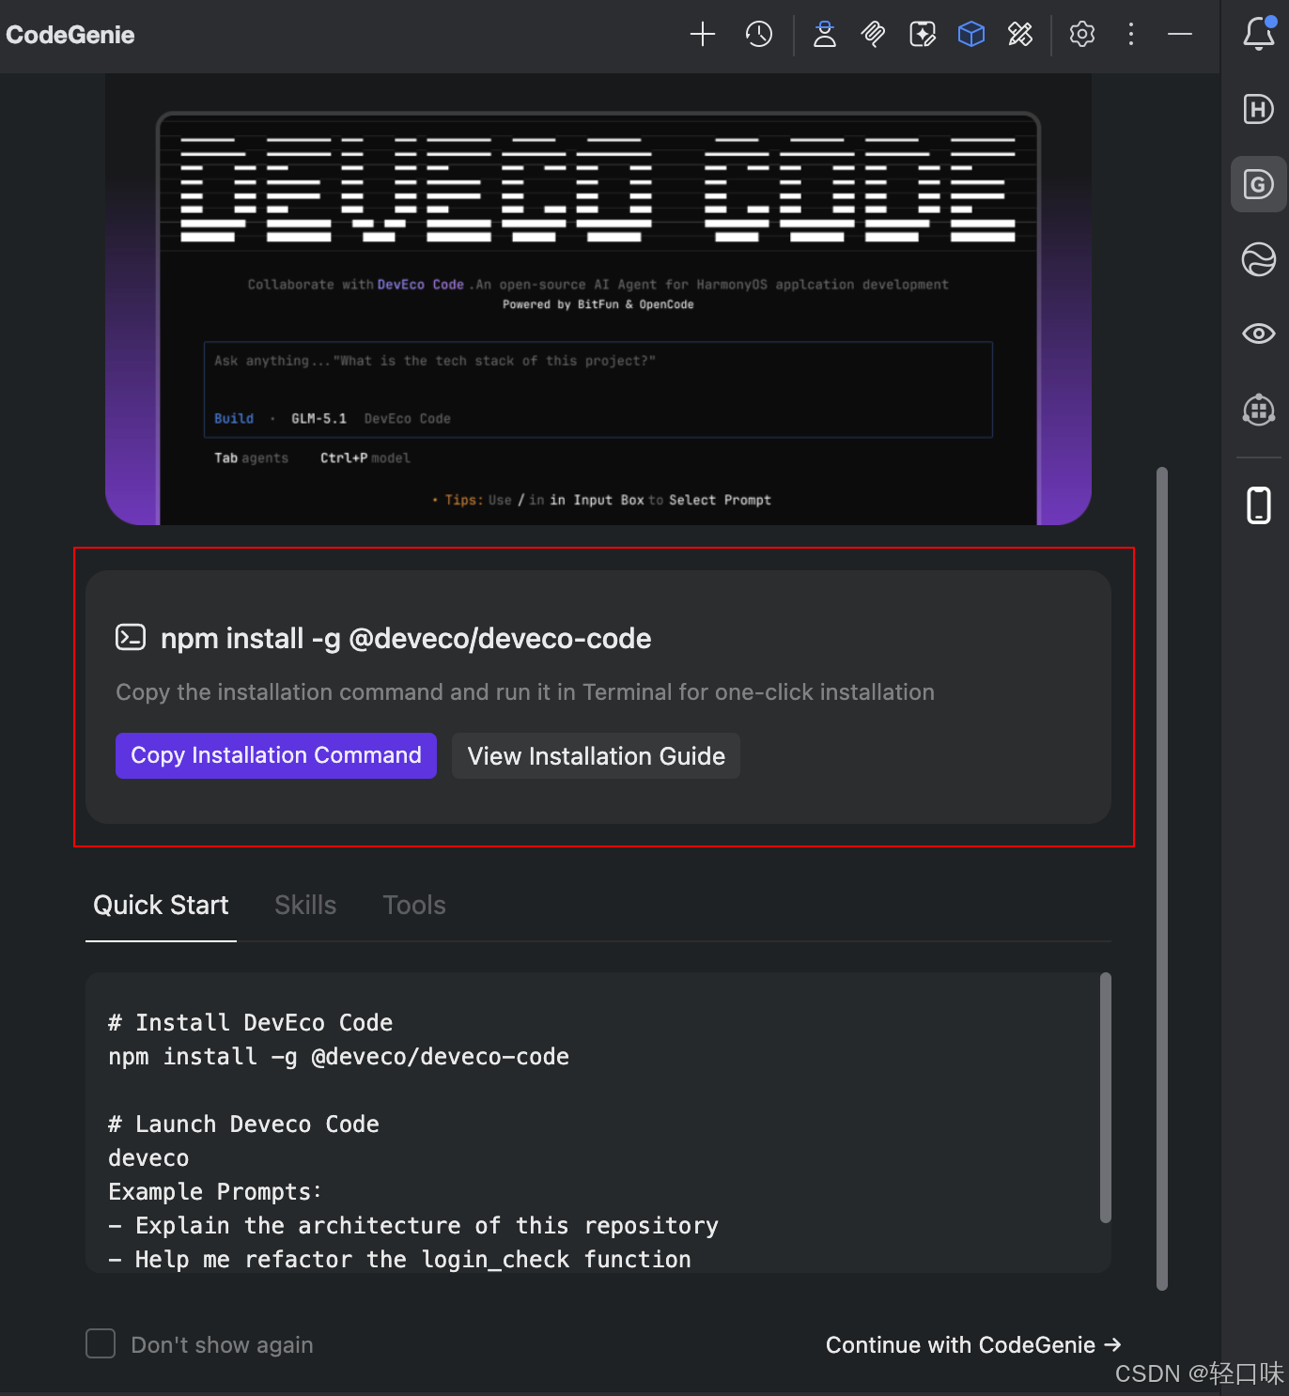Viewport: 1289px width, 1396px height.
Task: Click the main panel vertical scrollbar
Action: [1162, 878]
